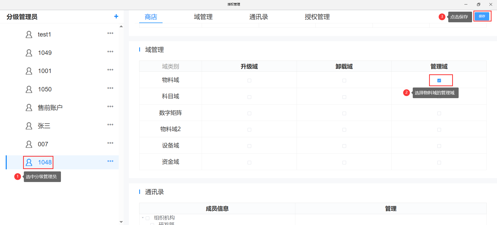This screenshot has height=225, width=497.
Task: Open the 通讯录 tab
Action: coord(258,17)
